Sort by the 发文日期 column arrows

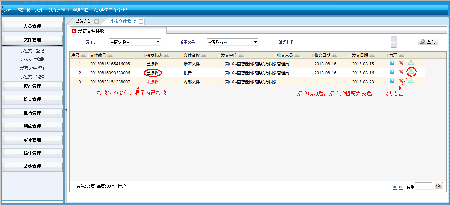[x=372, y=56]
